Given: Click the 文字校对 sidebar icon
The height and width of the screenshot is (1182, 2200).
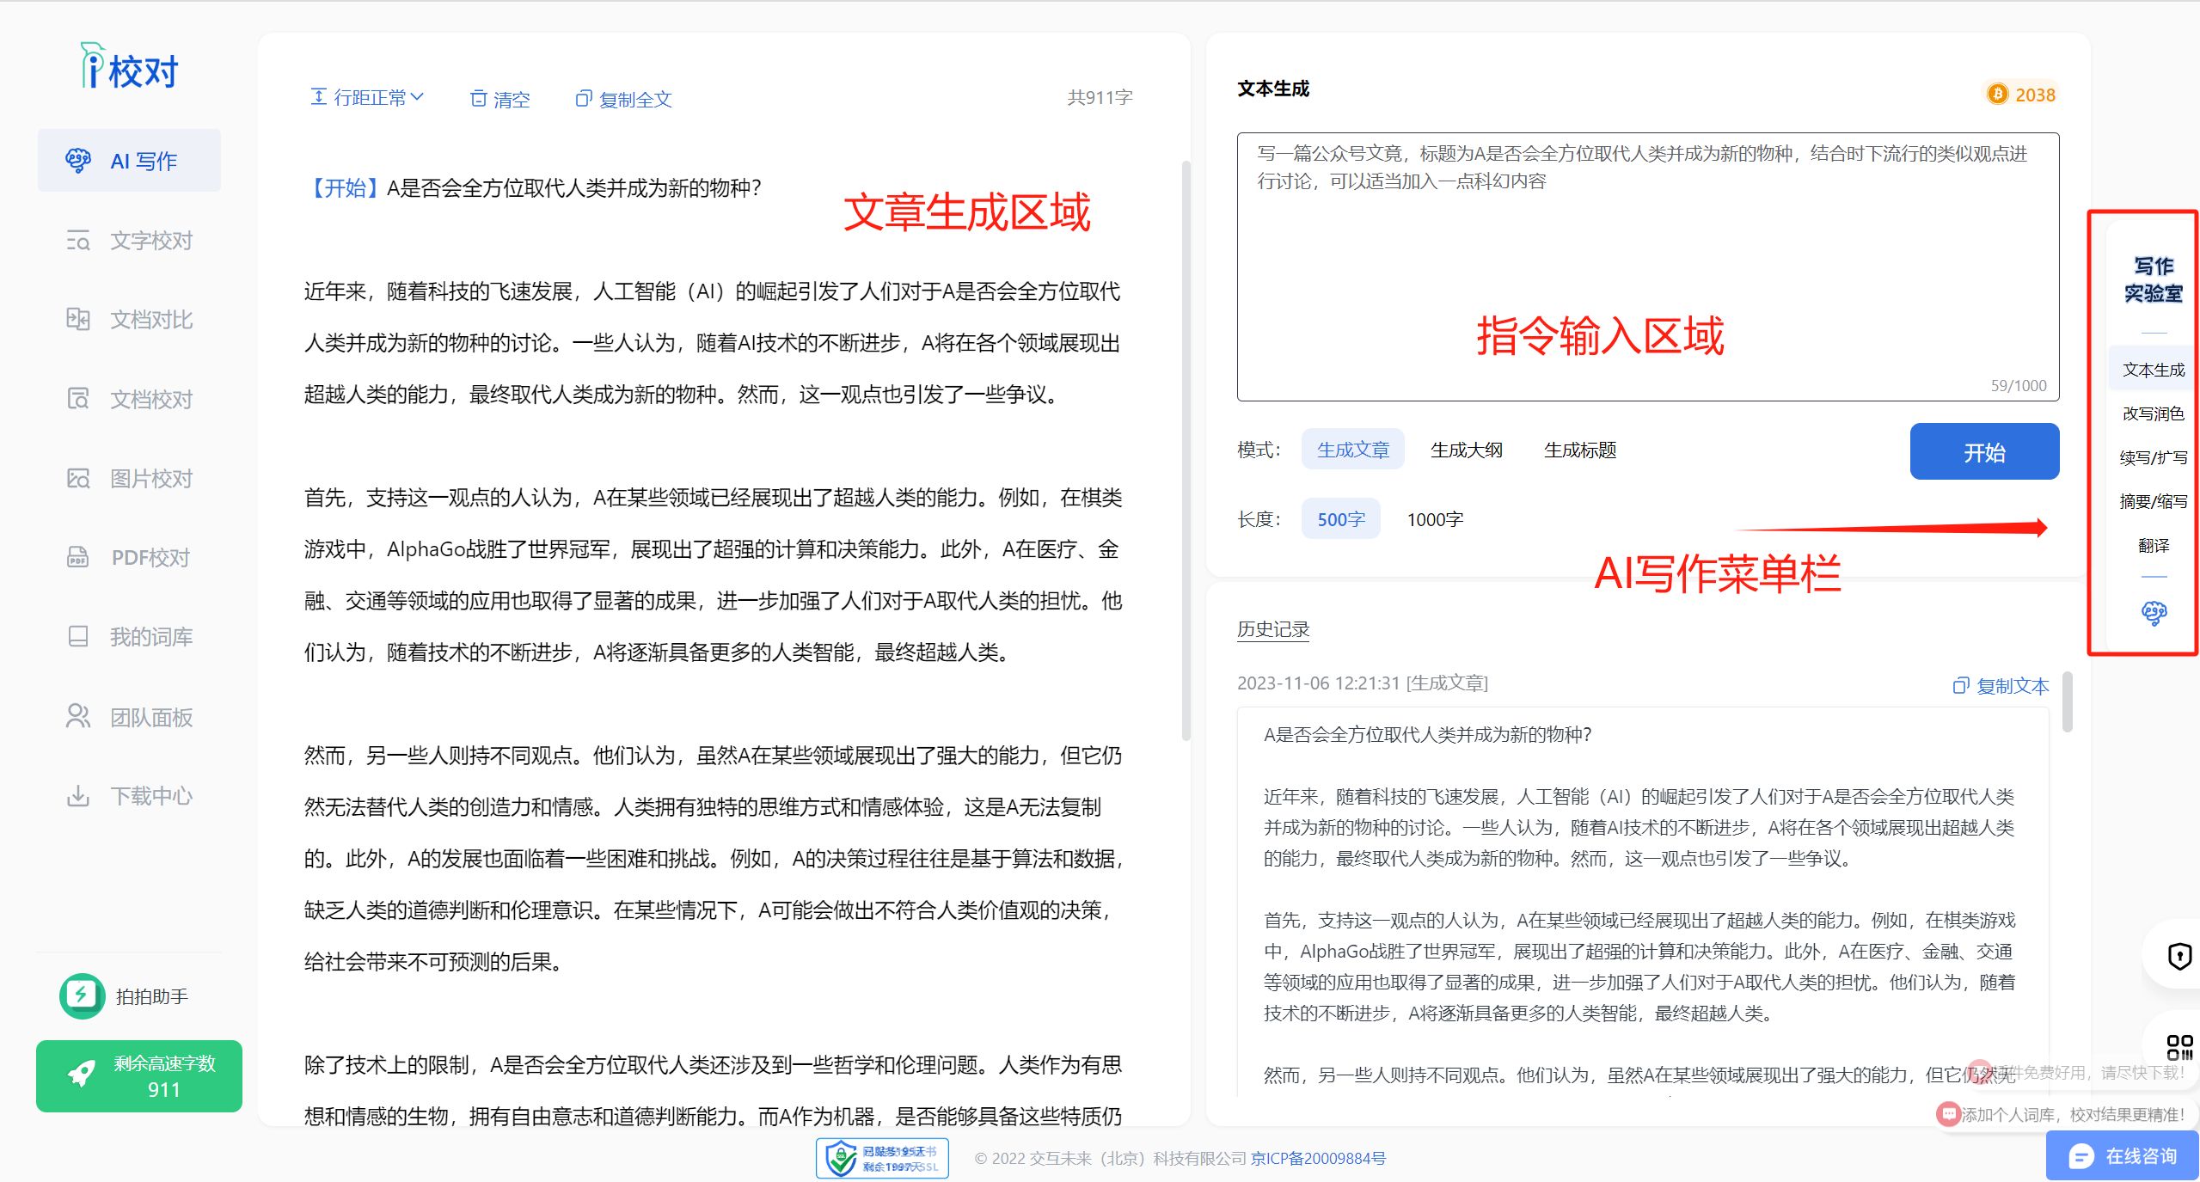Looking at the screenshot, I should (78, 241).
